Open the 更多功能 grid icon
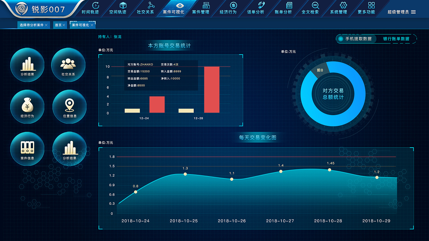 click(x=371, y=5)
